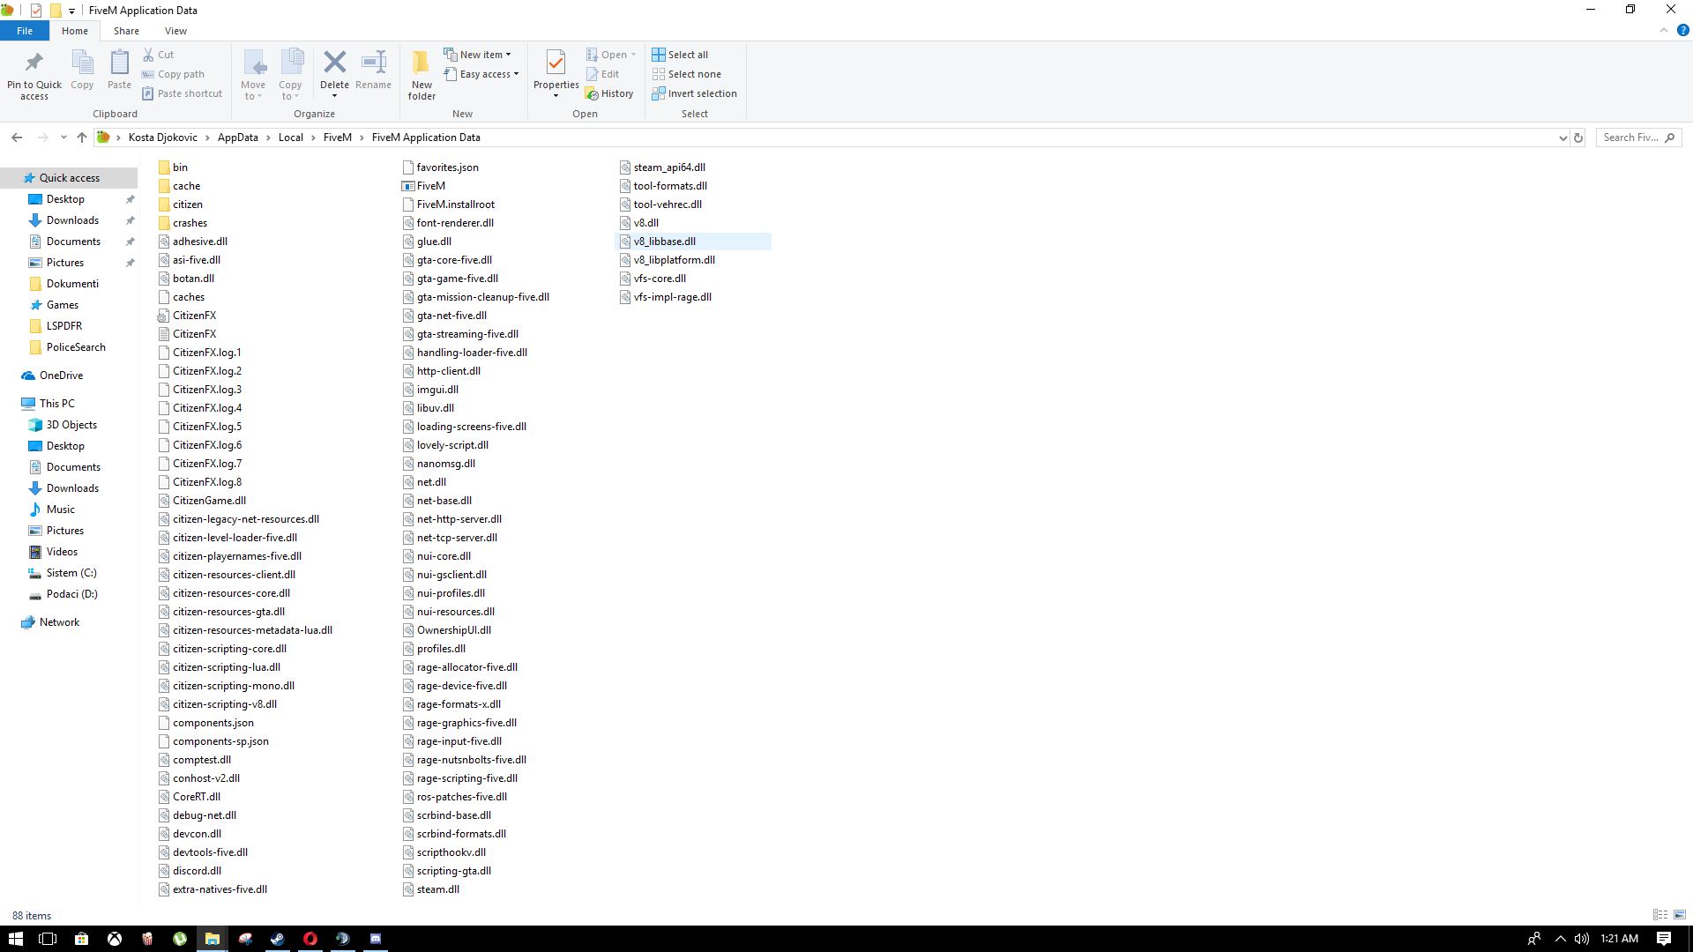Click the Open command in ribbon

click(x=611, y=55)
